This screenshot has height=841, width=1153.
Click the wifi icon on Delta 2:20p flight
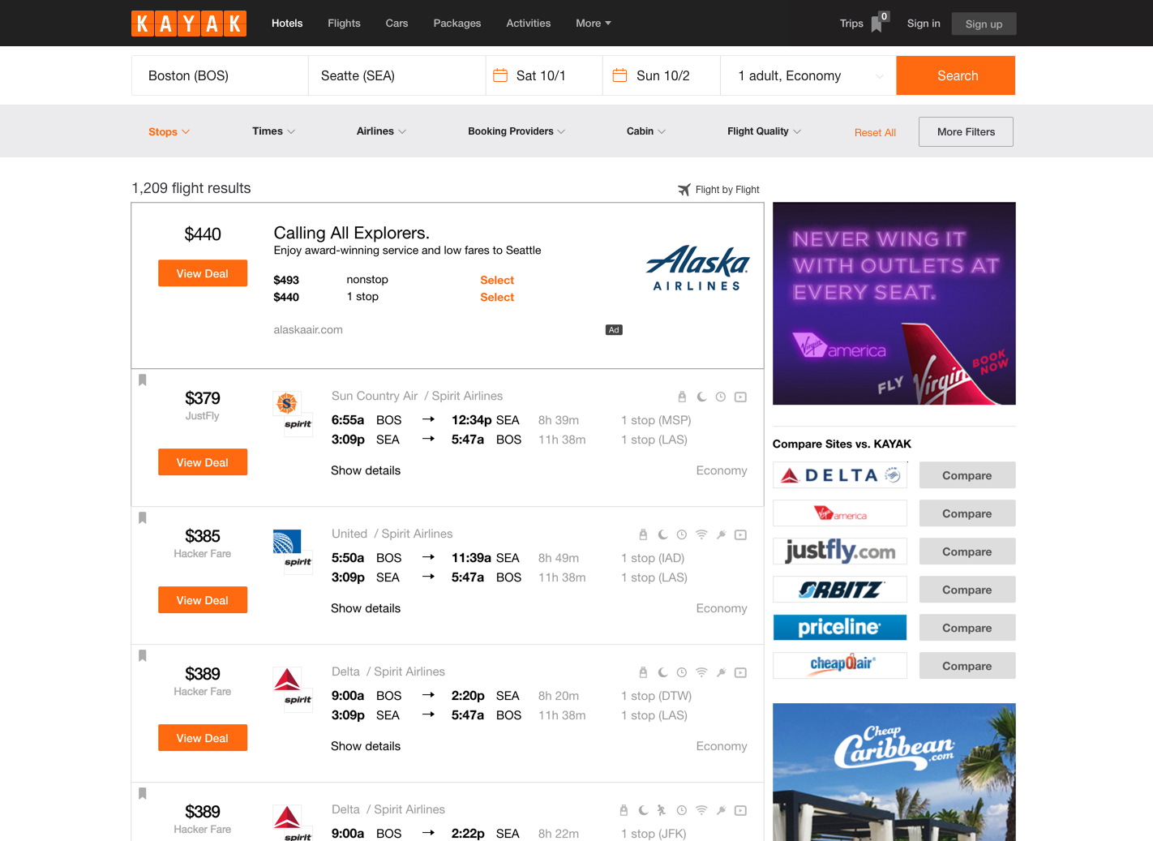(701, 672)
